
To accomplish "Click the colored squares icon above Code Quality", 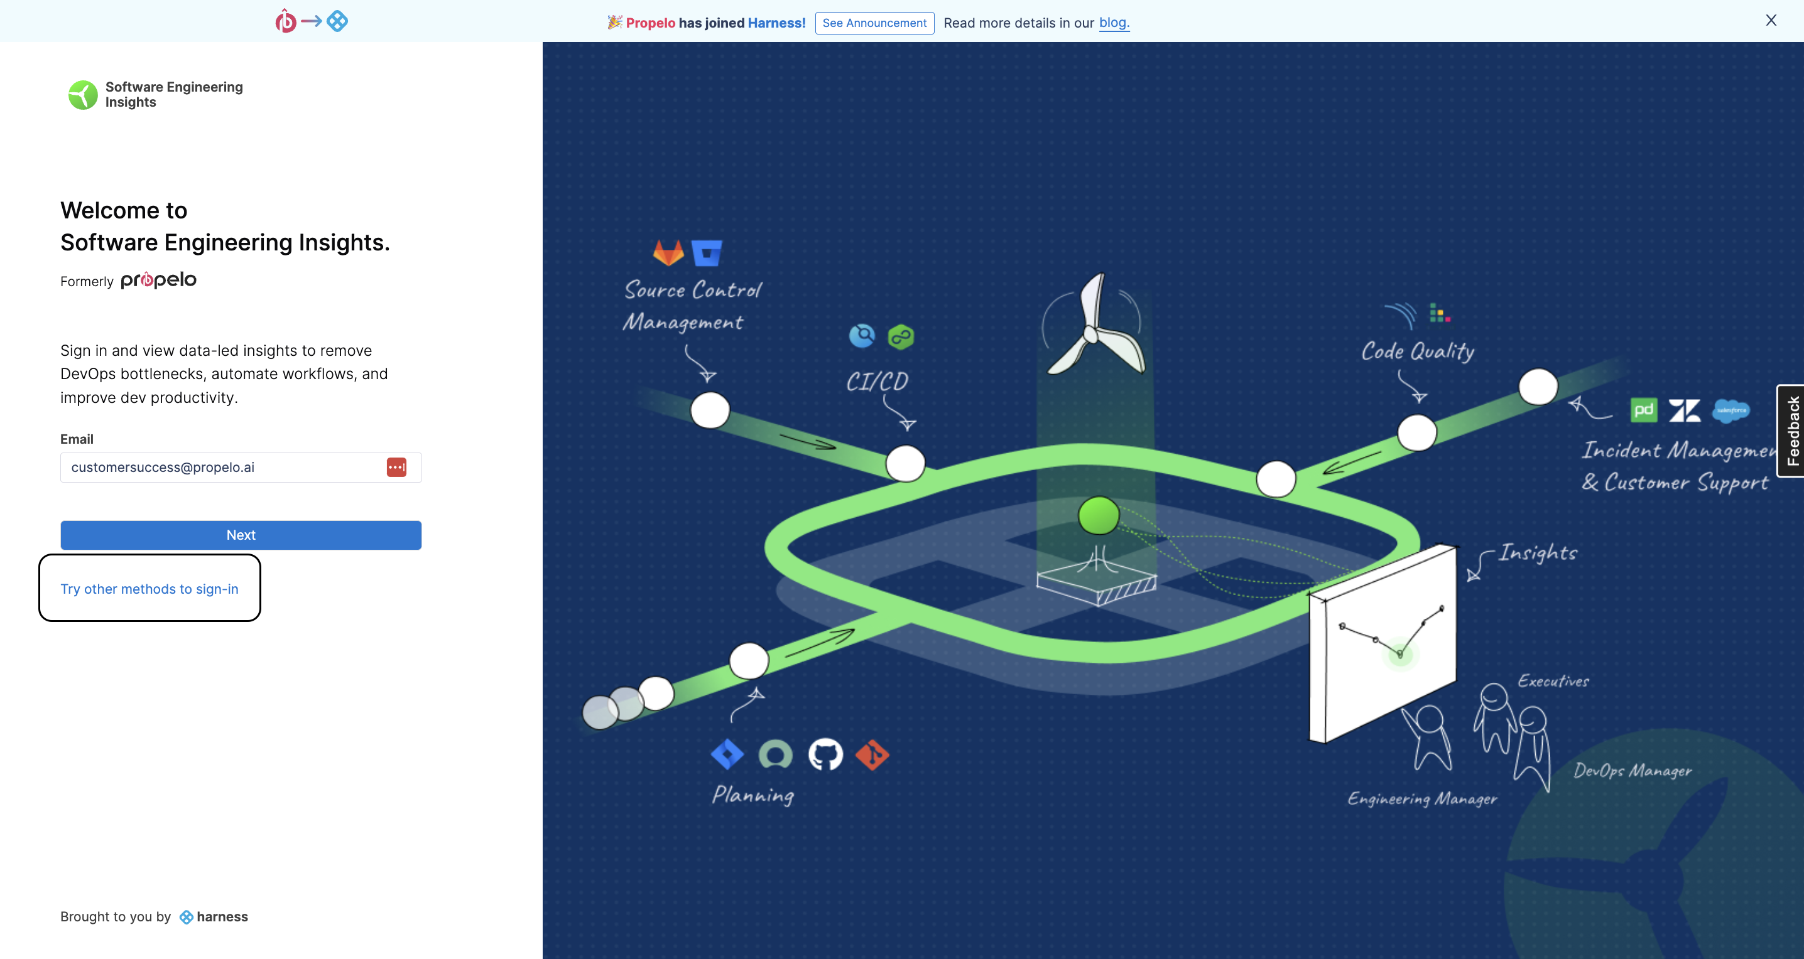I will (x=1440, y=313).
